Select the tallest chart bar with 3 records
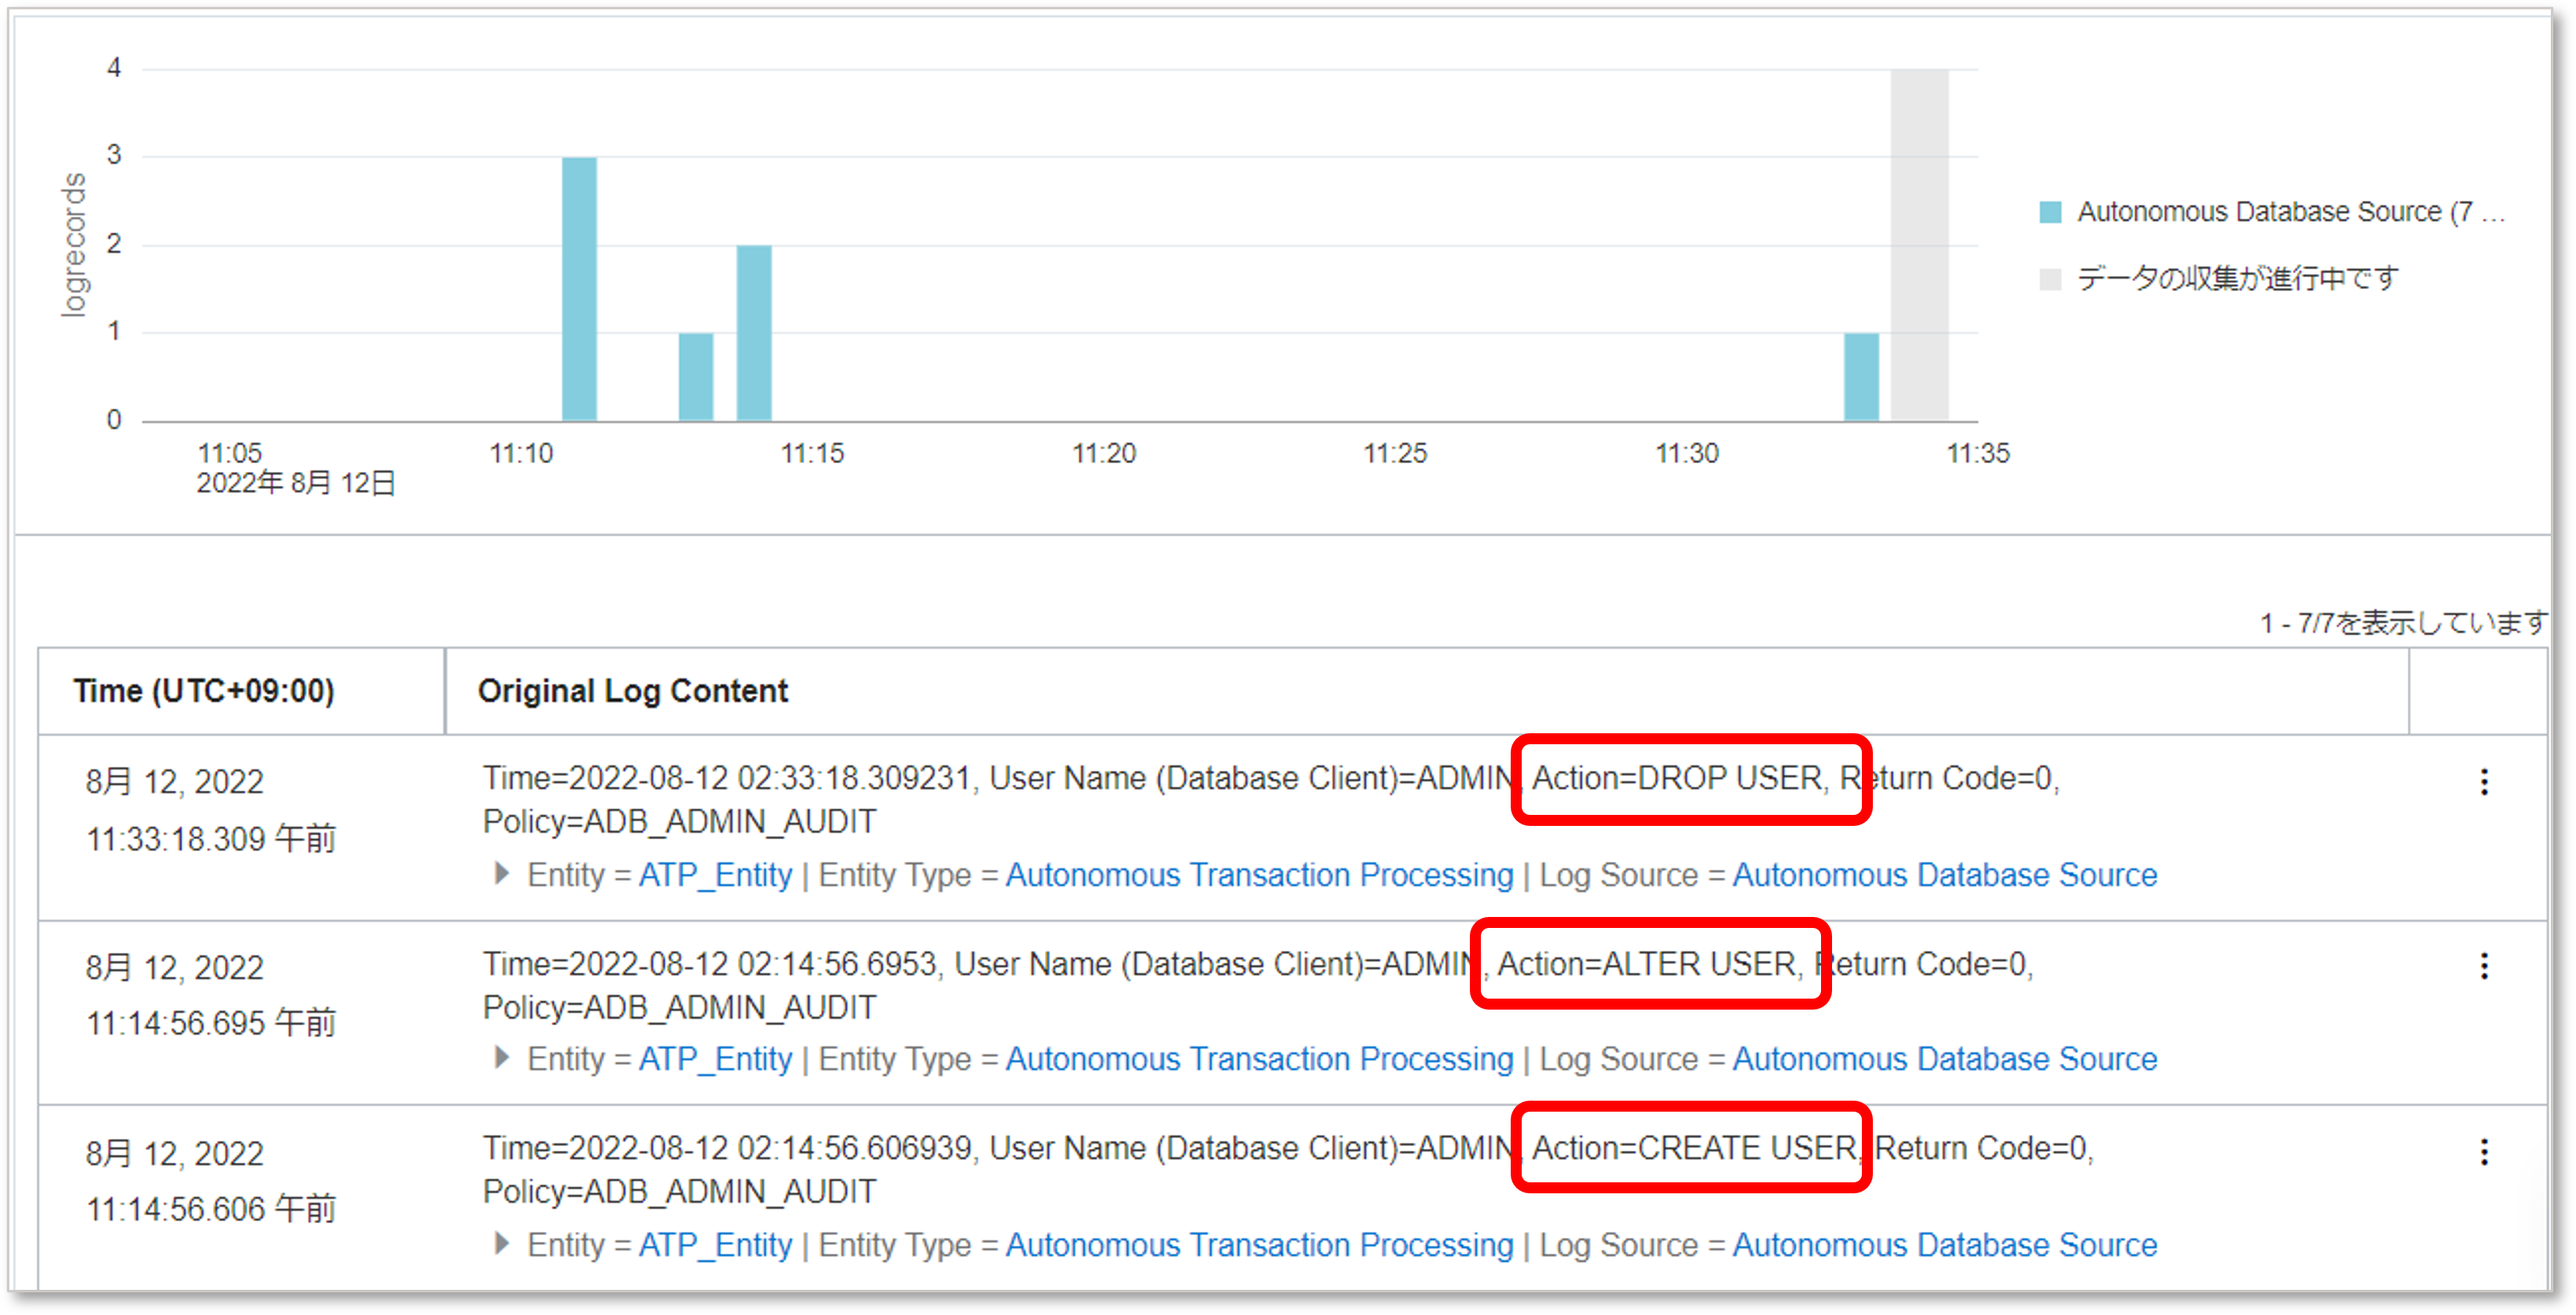This screenshot has width=2576, height=1315. (x=579, y=289)
